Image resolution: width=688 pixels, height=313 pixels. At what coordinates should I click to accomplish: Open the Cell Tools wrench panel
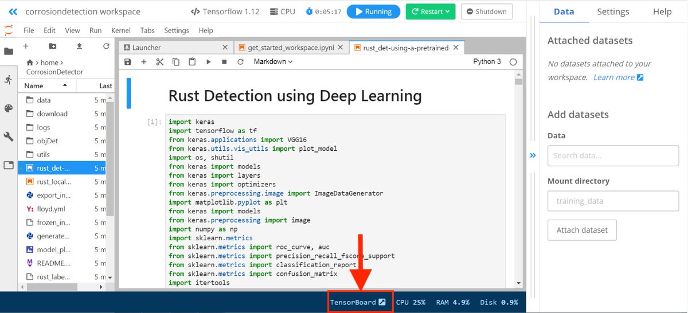[9, 136]
